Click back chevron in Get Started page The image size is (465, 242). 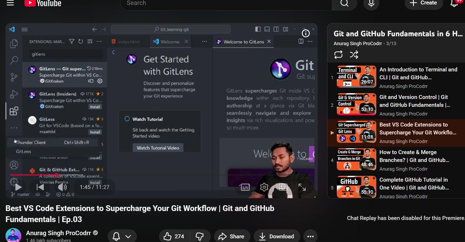113,52
